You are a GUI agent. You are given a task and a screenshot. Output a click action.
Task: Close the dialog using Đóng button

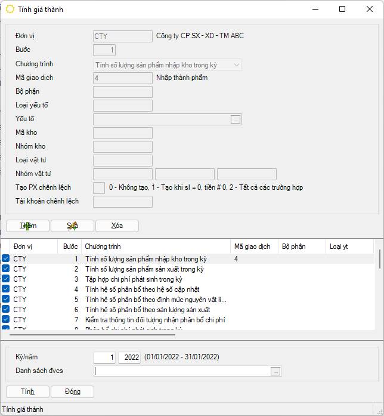[72, 392]
